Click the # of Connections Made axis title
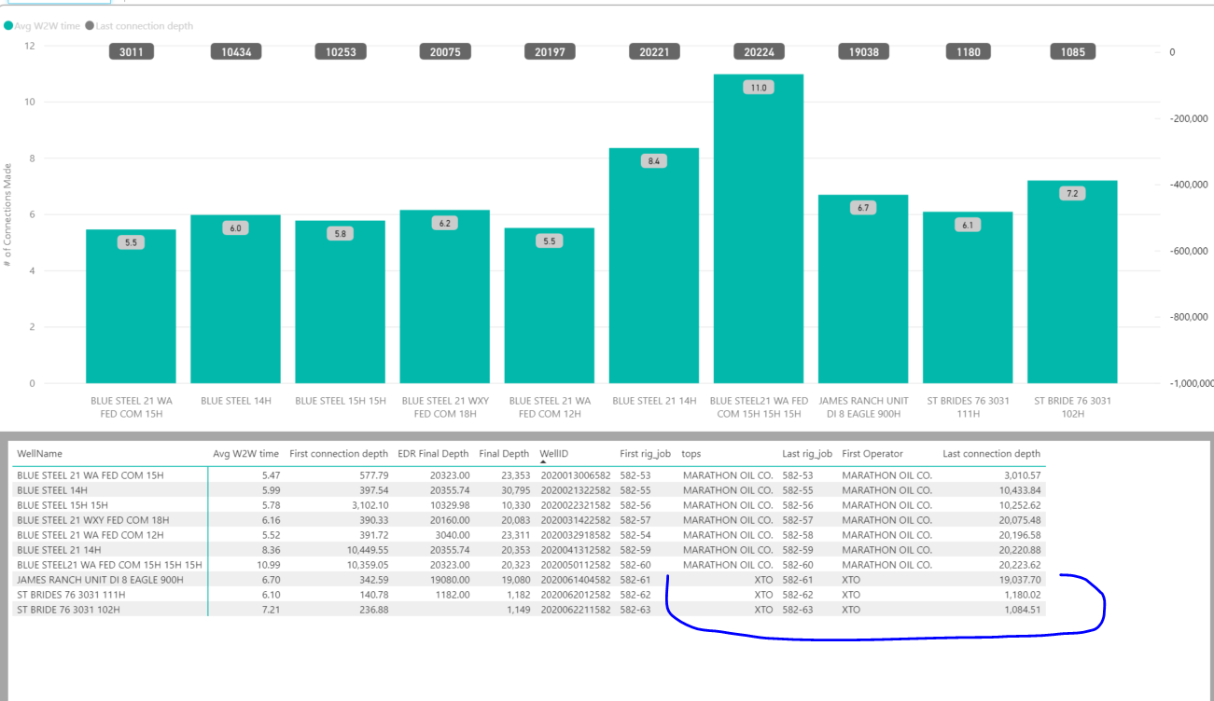The height and width of the screenshot is (701, 1214). (8, 215)
